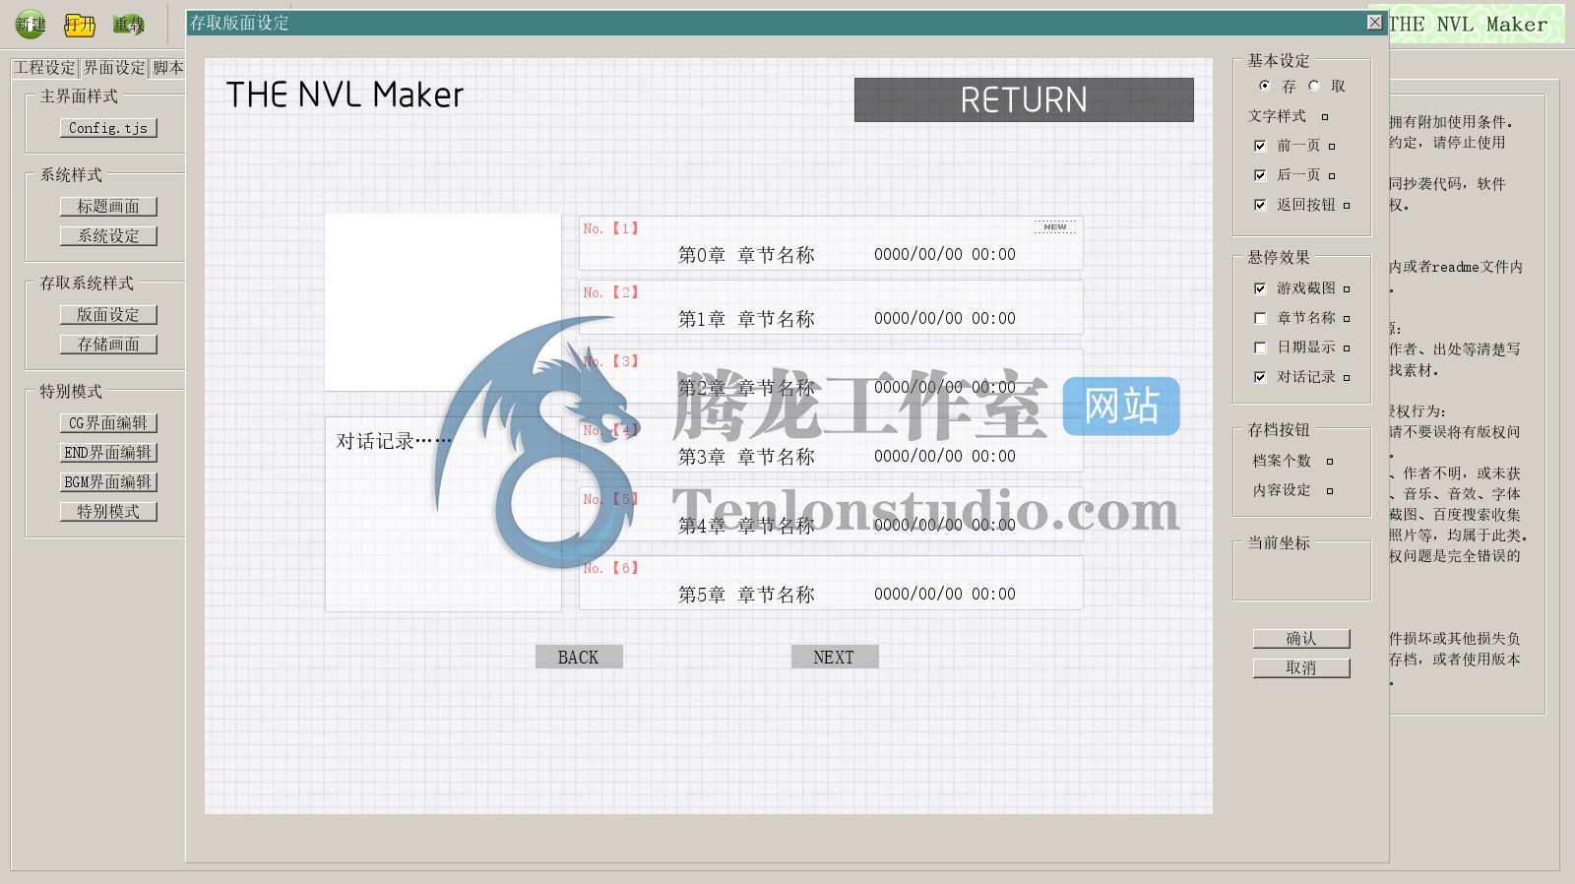1575x884 pixels.
Task: Select save slot No.2 第1章
Action: pyautogui.click(x=831, y=307)
